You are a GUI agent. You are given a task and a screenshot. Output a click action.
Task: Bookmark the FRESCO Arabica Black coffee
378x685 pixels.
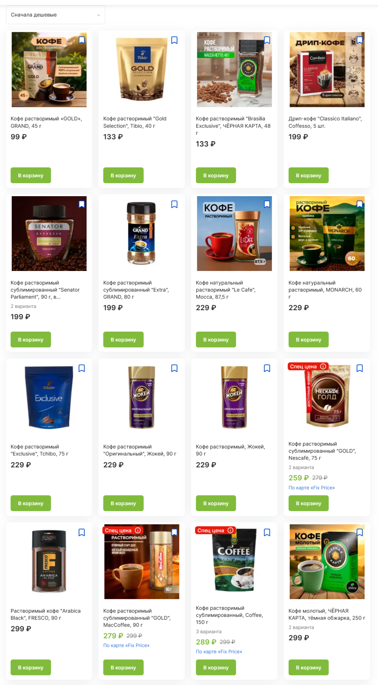coord(82,533)
